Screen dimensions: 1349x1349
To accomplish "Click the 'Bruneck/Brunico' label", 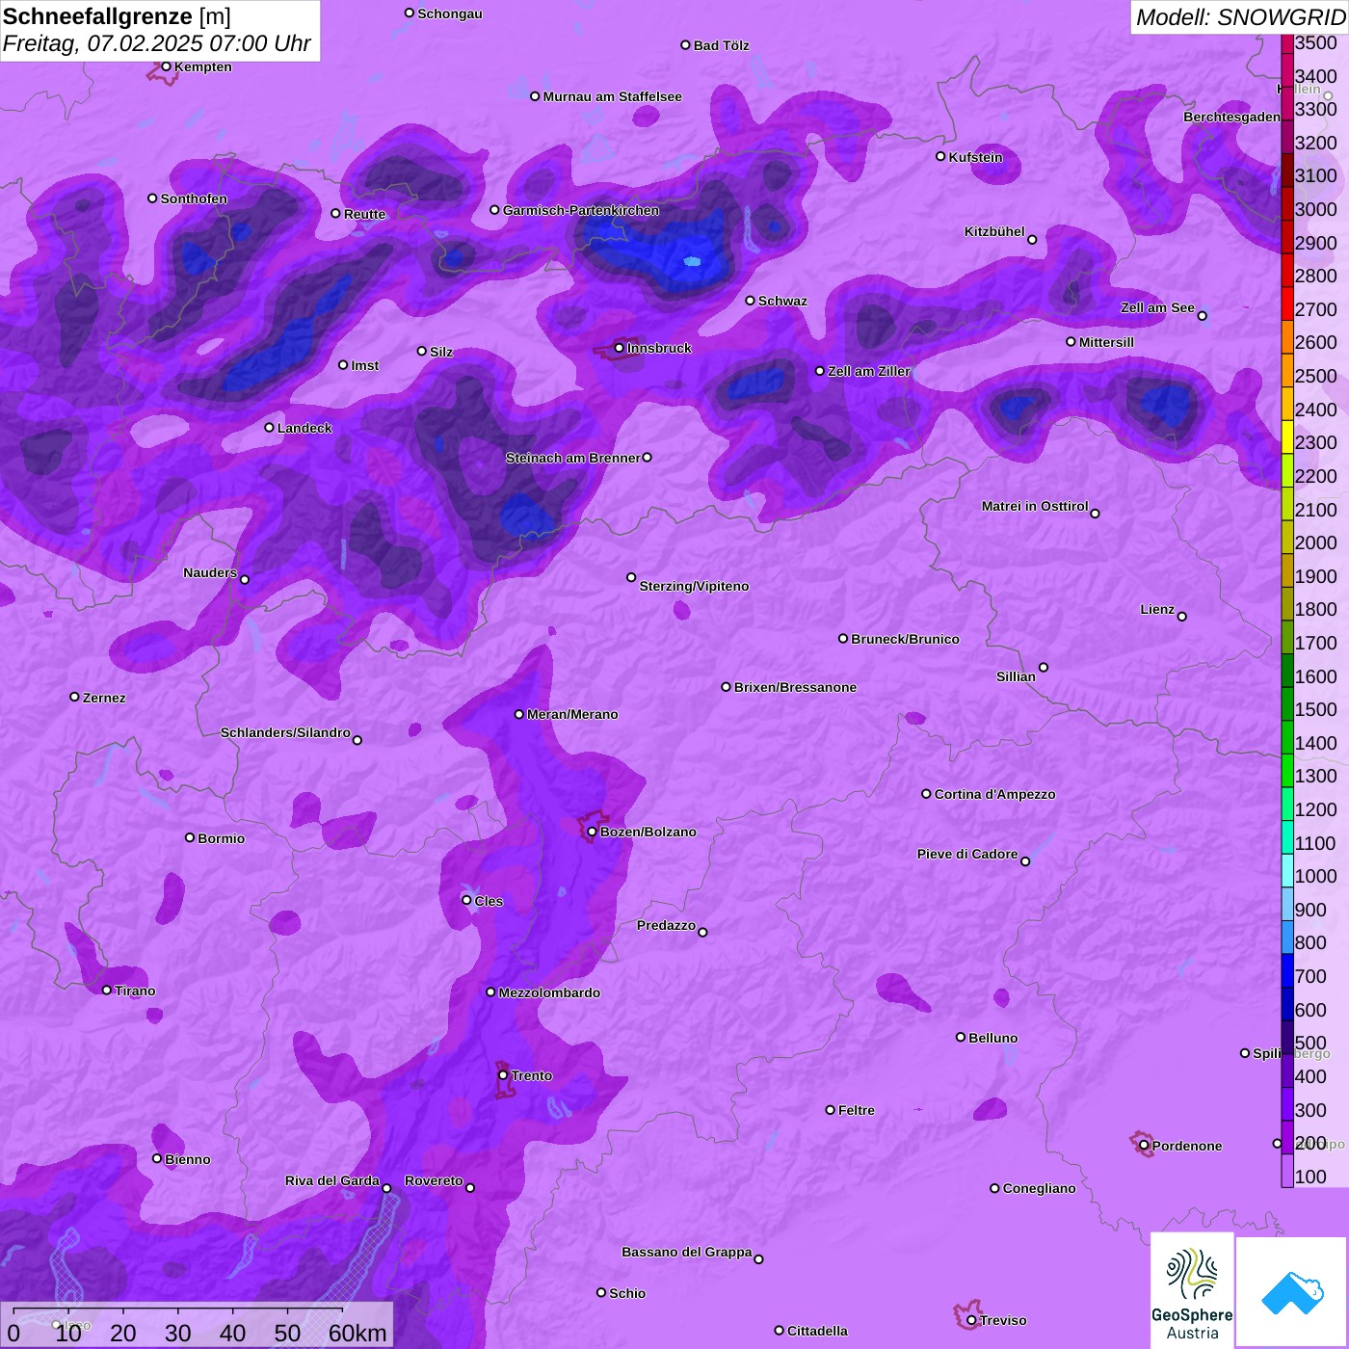I will tap(905, 639).
